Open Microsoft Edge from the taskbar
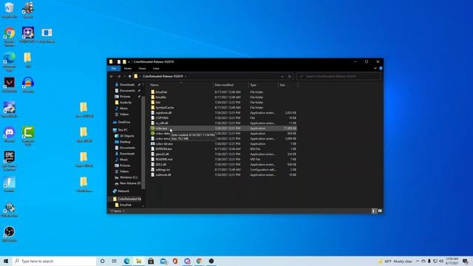This screenshot has width=473, height=266. click(x=126, y=261)
